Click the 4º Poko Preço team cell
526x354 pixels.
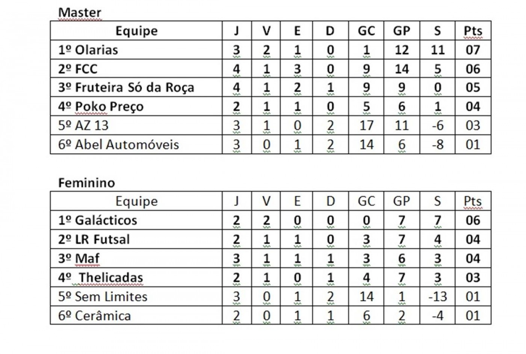pyautogui.click(x=101, y=107)
